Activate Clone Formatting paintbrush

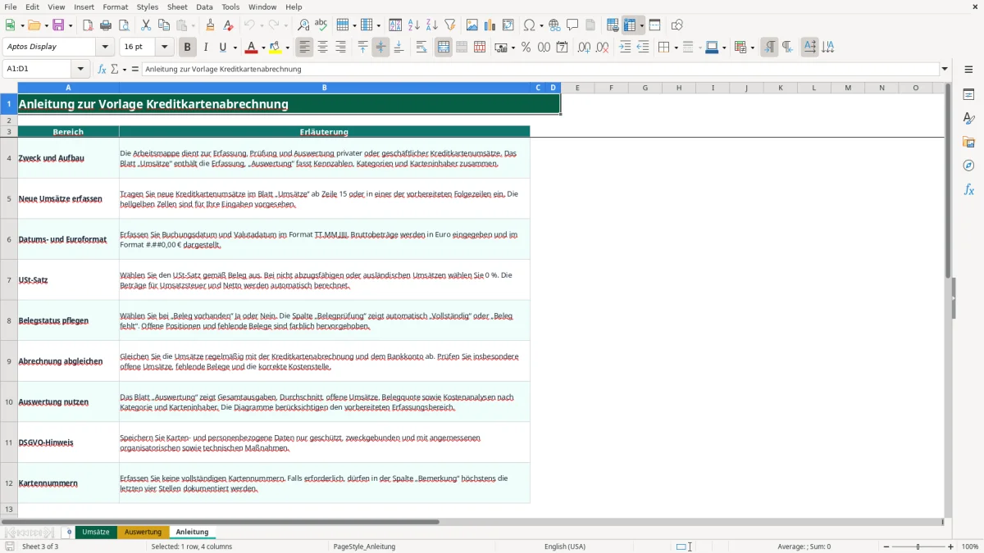pos(210,25)
